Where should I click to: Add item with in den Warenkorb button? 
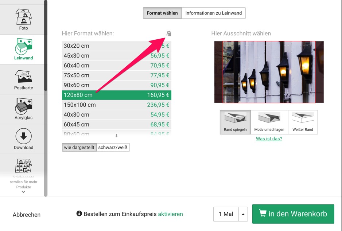pos(293,214)
